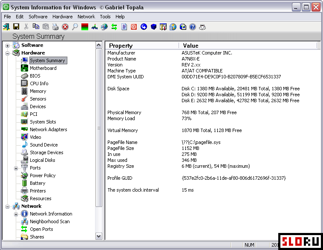Screen dimensions: 323x250
Task: Expand the Network Information node
Action: [x=16, y=214]
